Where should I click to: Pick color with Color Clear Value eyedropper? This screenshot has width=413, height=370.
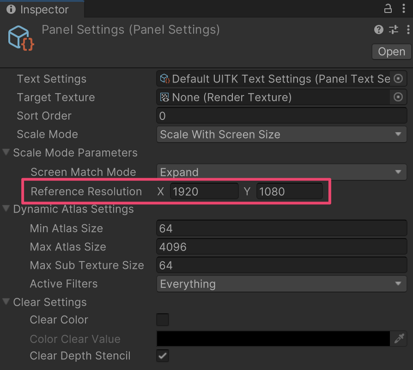399,339
